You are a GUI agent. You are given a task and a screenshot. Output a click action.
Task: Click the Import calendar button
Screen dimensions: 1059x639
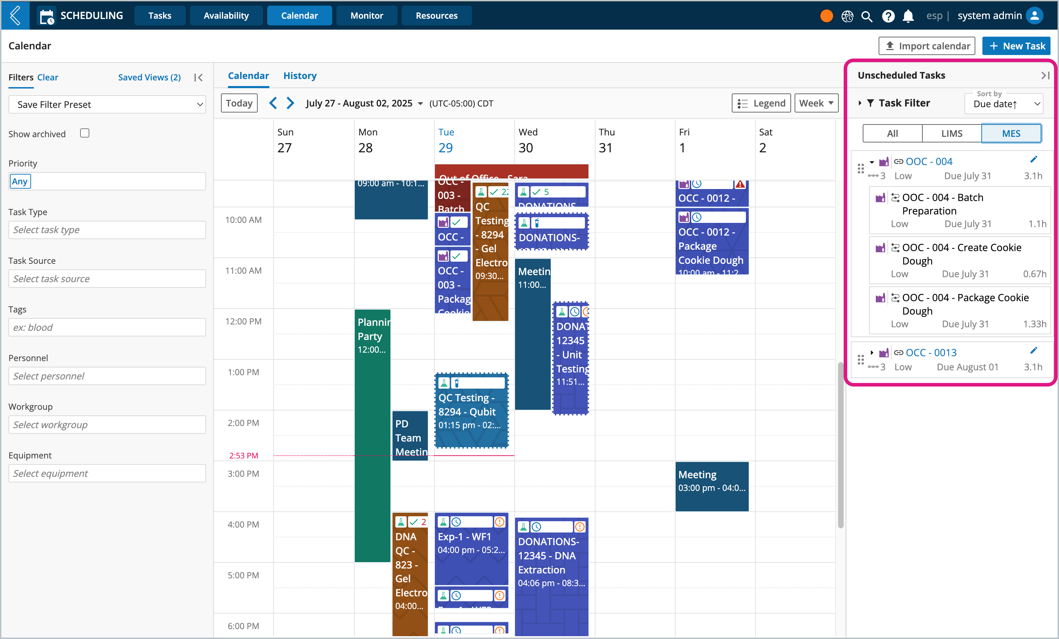pyautogui.click(x=927, y=46)
